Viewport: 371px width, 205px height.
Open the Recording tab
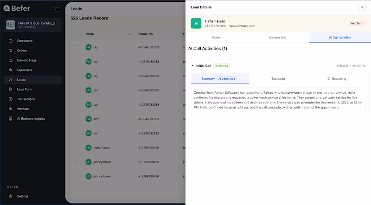[x=336, y=78]
